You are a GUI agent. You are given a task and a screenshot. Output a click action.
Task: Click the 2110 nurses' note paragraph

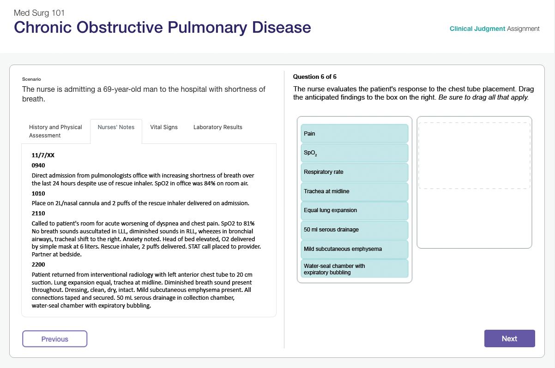point(146,238)
